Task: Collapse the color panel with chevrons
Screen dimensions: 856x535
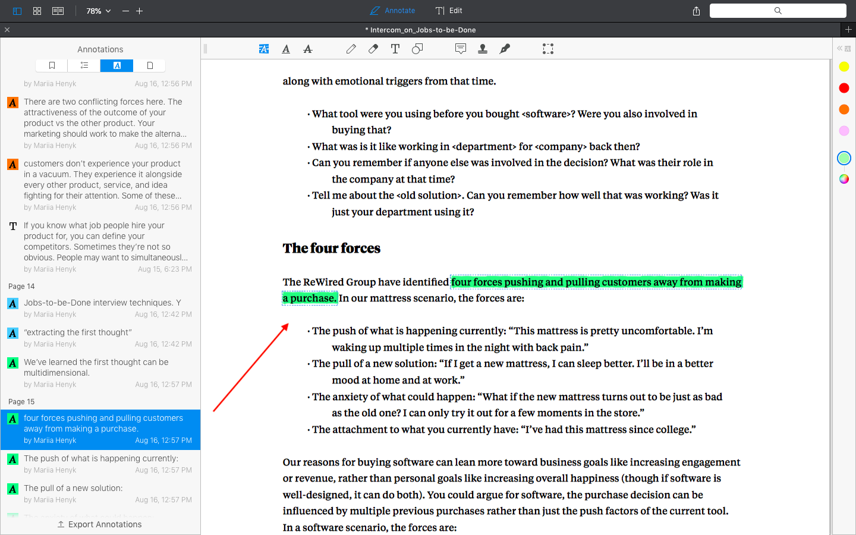Action: pyautogui.click(x=839, y=49)
